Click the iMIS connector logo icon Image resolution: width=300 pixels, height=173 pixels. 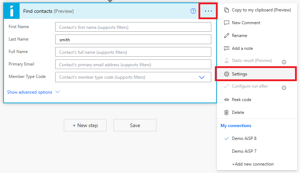[12, 11]
